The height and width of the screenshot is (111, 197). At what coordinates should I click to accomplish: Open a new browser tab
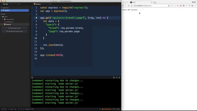(x=155, y=2)
